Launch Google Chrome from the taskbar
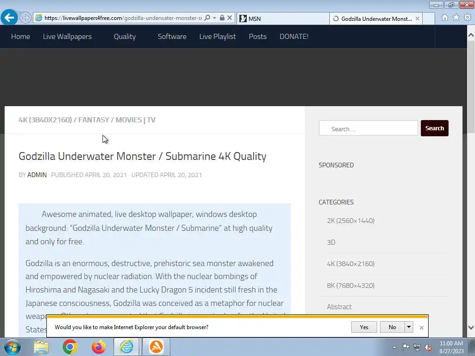The image size is (475, 356). pyautogui.click(x=70, y=347)
